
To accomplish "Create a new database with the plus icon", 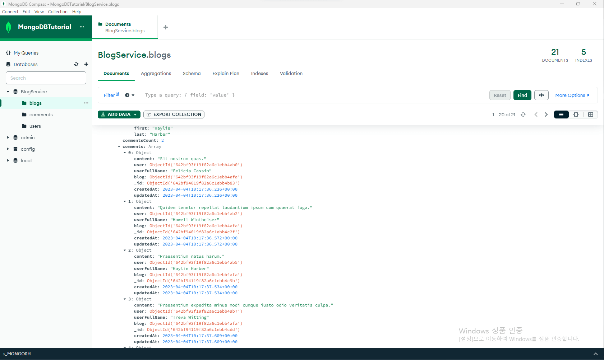I will click(x=86, y=64).
